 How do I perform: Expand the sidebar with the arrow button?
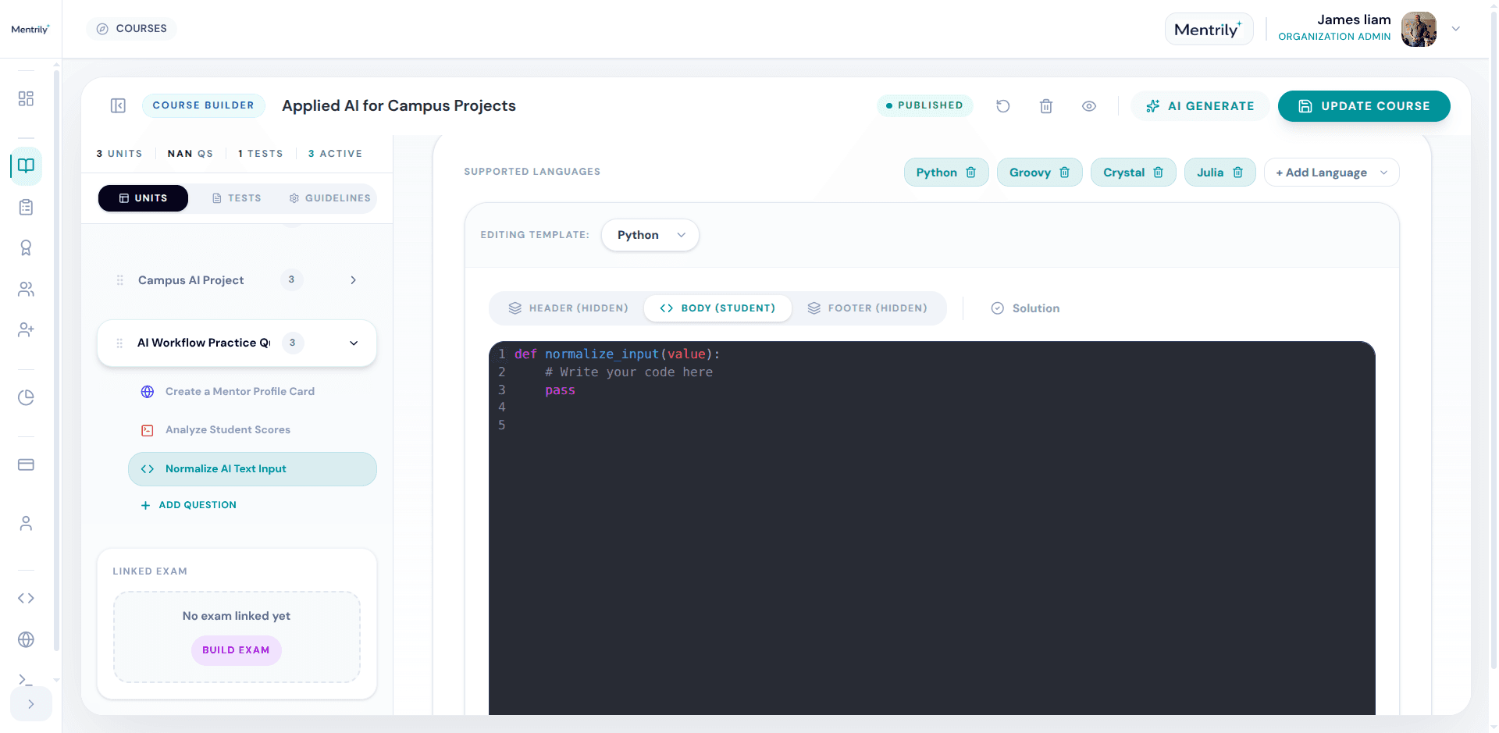(30, 704)
